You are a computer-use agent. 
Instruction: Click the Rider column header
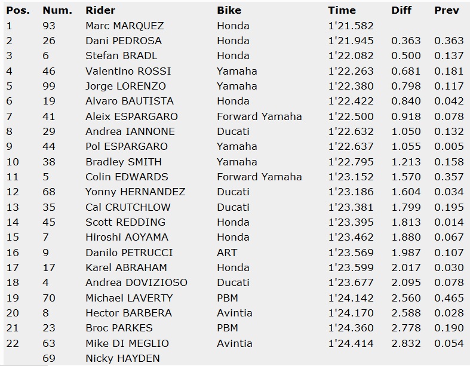pos(100,10)
